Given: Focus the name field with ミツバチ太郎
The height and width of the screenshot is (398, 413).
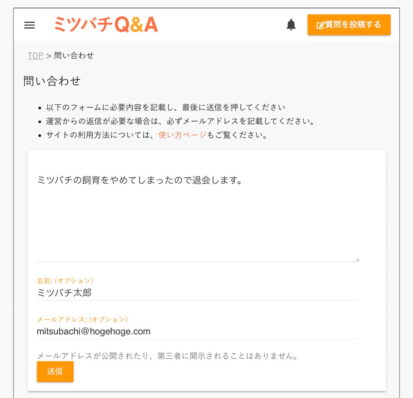Looking at the screenshot, I should [x=198, y=293].
